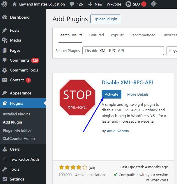Go to Dashboard

click(20, 17)
